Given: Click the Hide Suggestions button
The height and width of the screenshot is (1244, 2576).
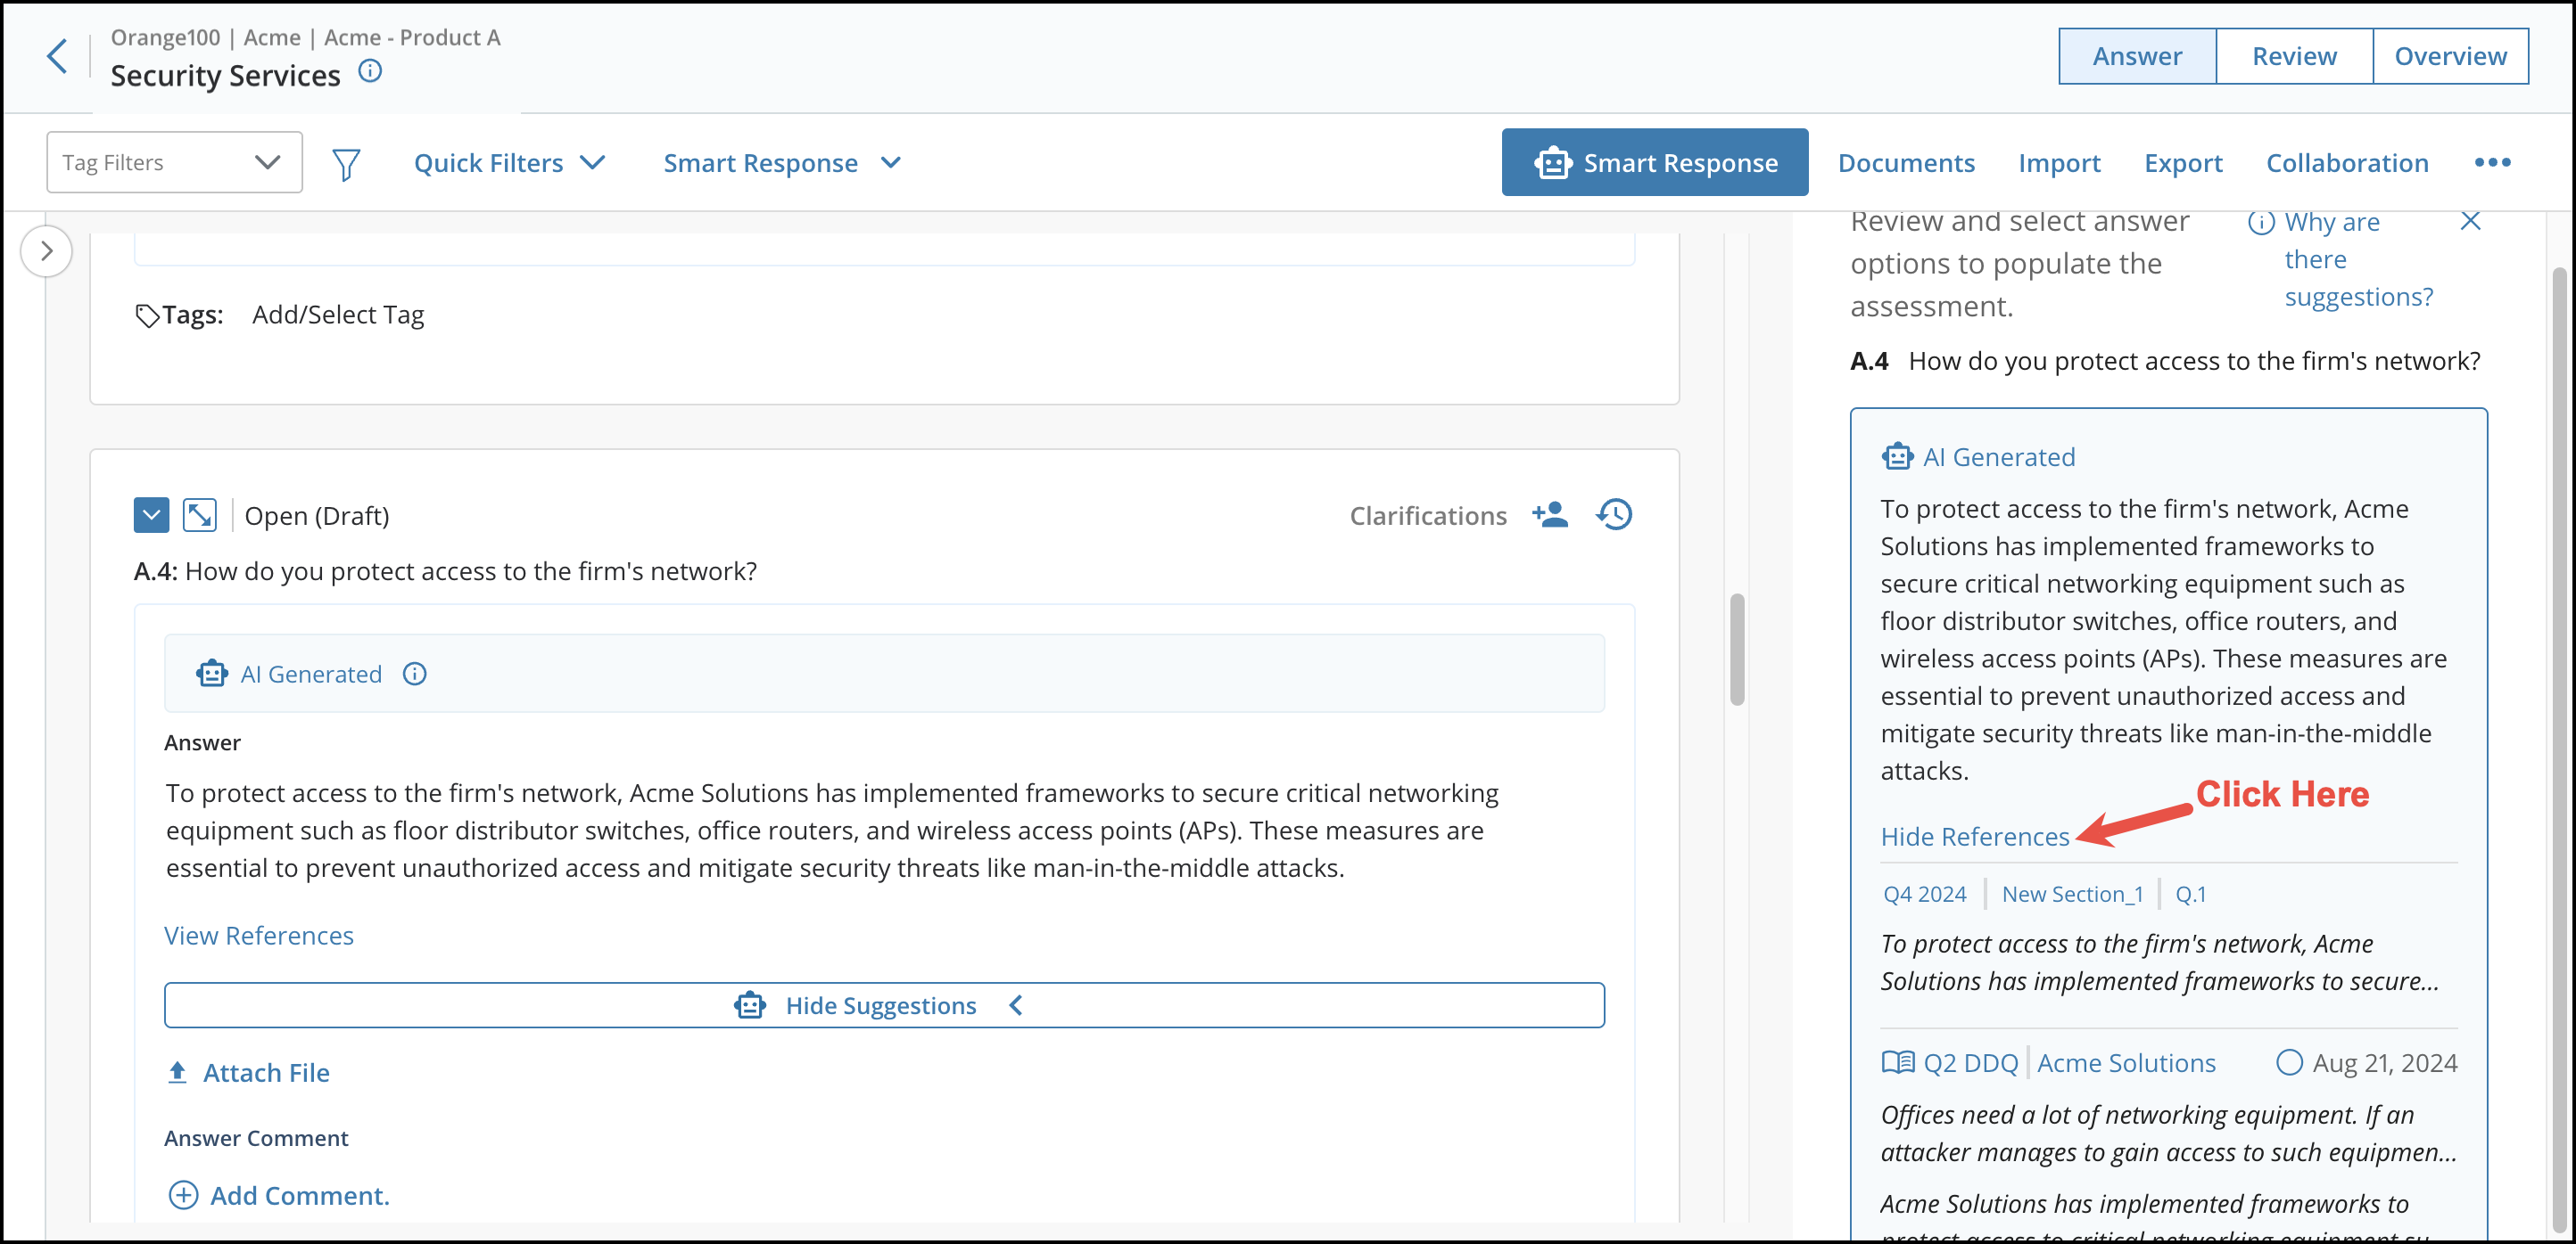Looking at the screenshot, I should (x=884, y=1005).
